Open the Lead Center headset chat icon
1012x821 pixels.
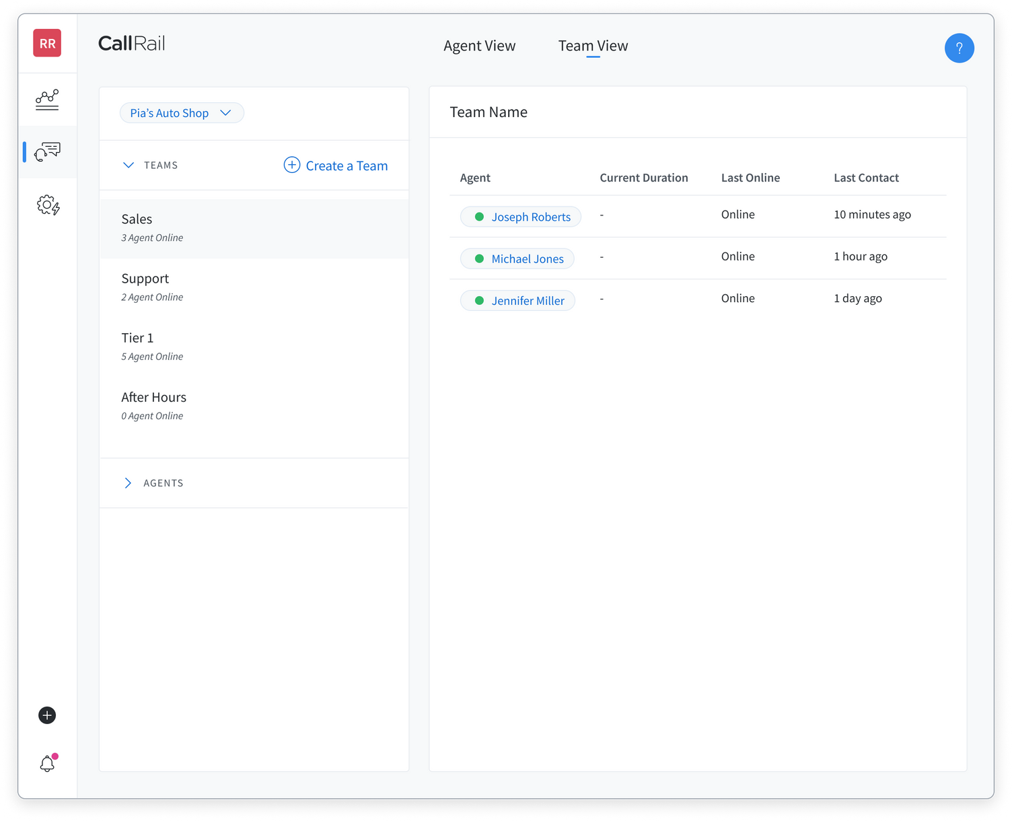47,152
